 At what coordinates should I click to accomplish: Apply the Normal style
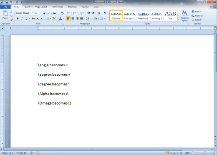click(x=116, y=16)
